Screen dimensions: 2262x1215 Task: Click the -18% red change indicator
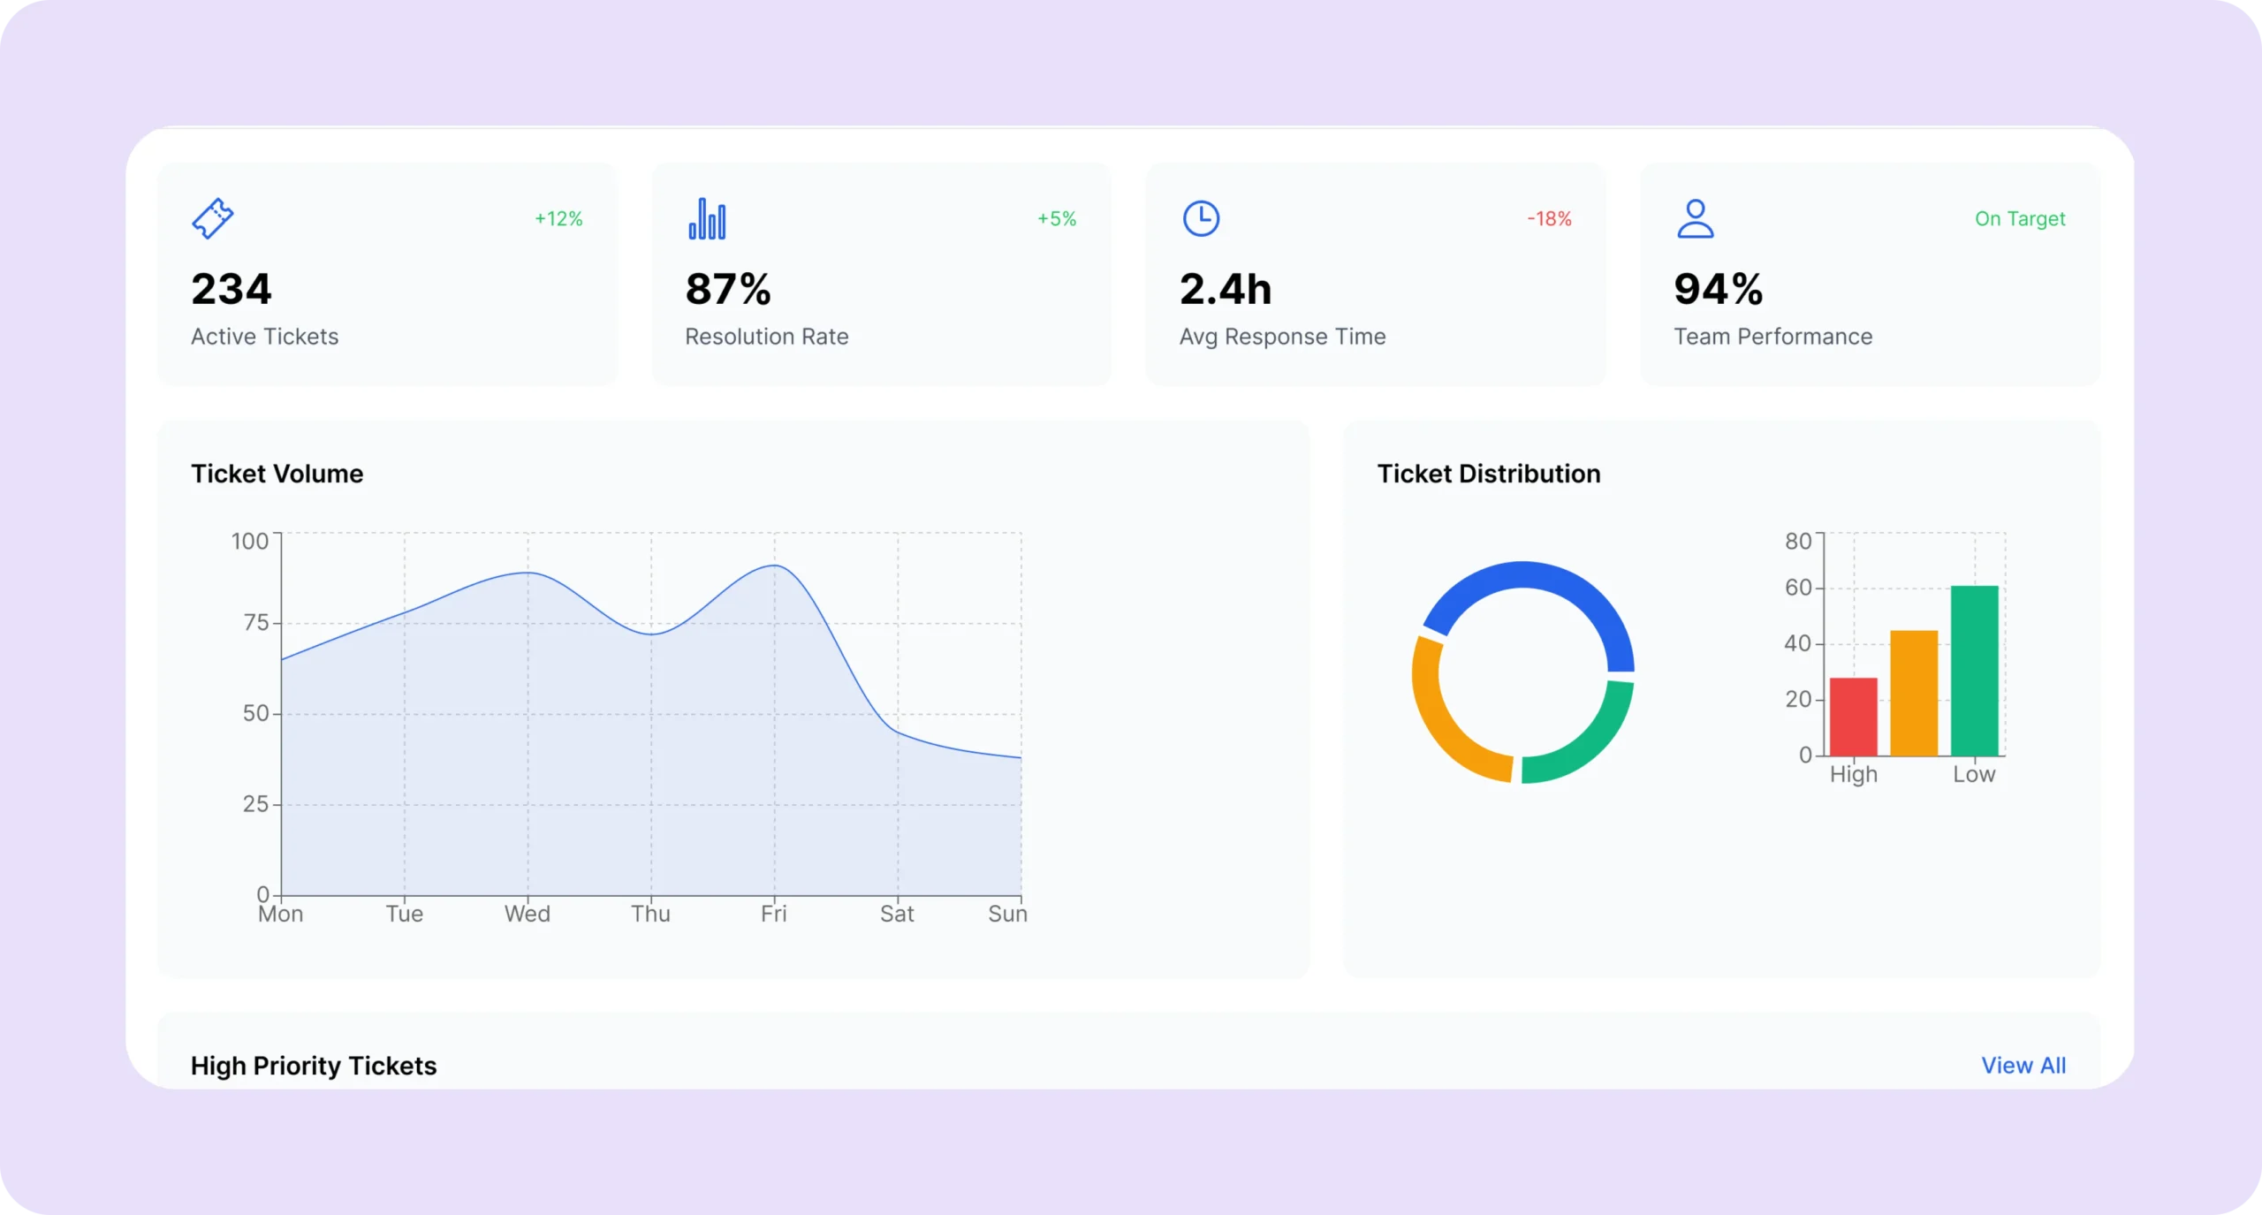[x=1549, y=218]
